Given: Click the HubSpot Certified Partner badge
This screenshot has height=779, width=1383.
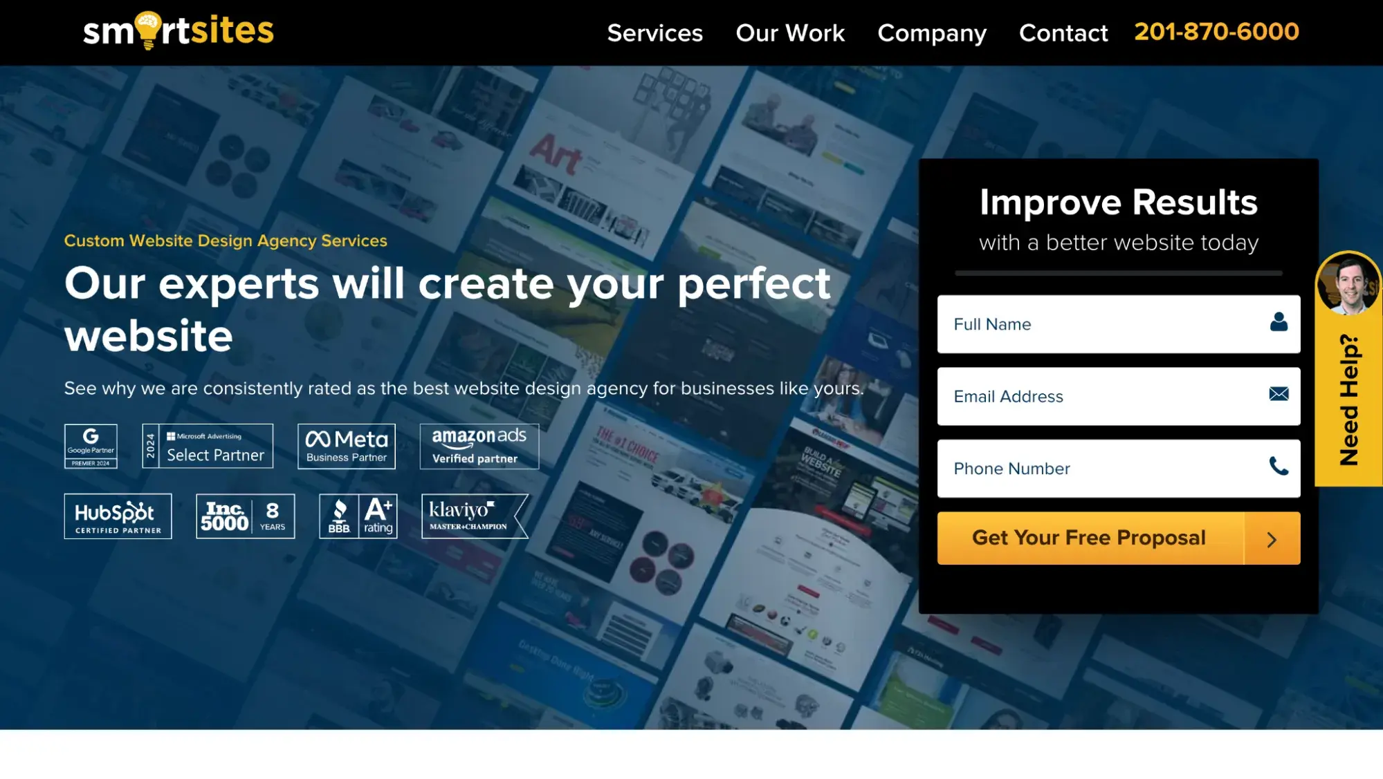Looking at the screenshot, I should [x=116, y=514].
